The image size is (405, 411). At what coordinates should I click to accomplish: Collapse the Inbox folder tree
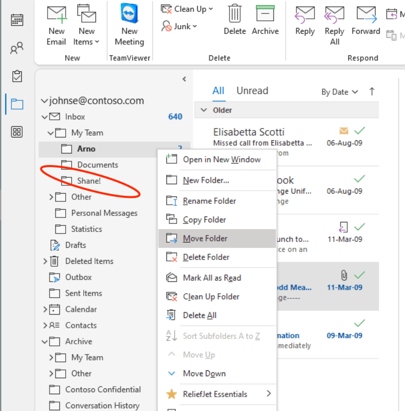coord(45,117)
